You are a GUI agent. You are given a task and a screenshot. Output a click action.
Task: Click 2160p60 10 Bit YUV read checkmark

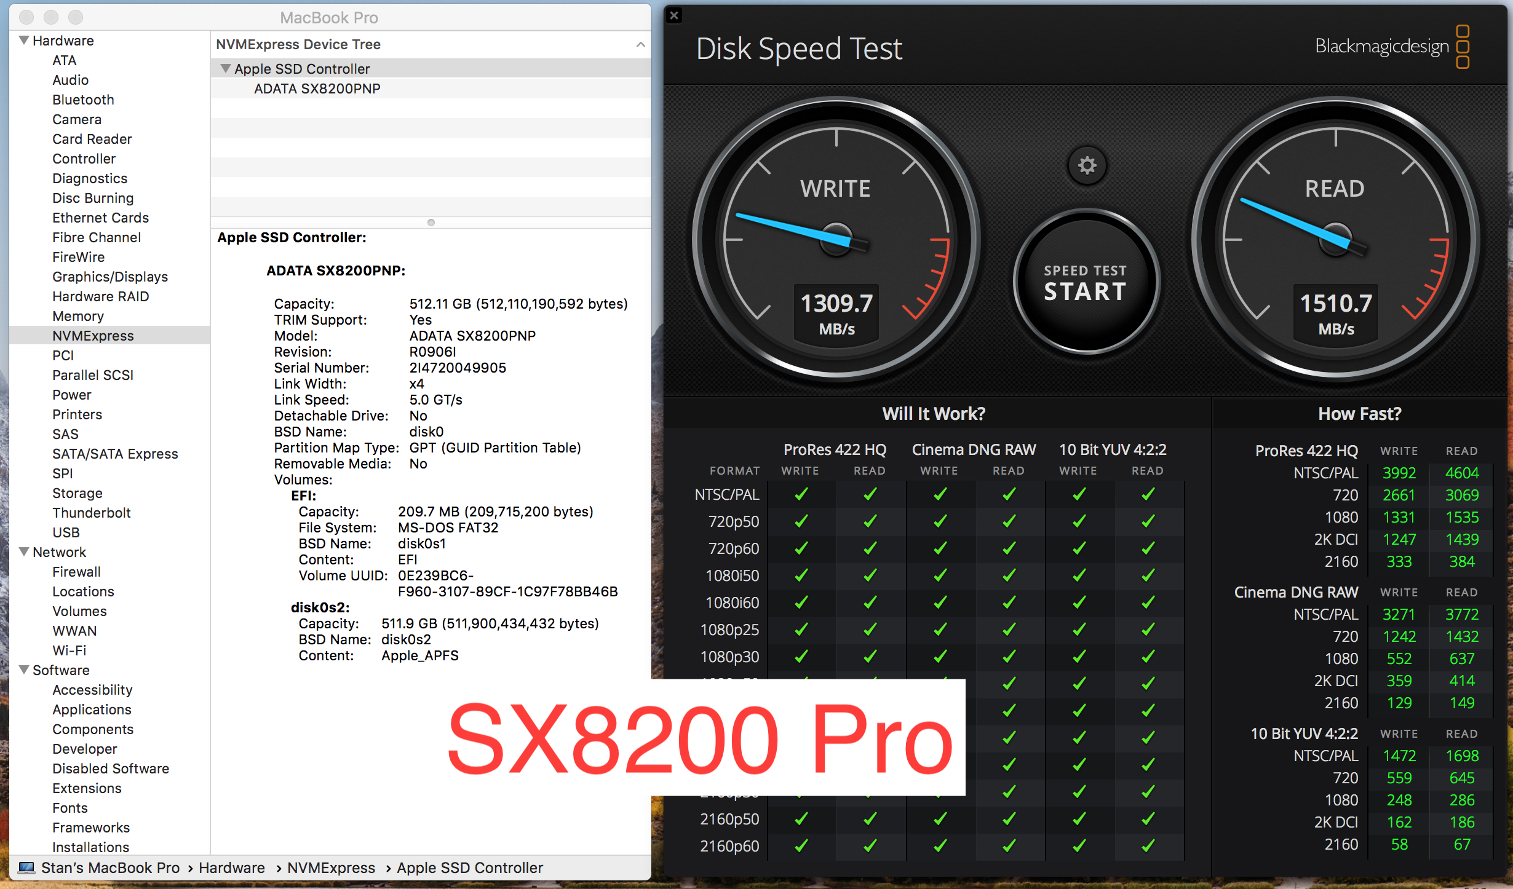pyautogui.click(x=1148, y=846)
